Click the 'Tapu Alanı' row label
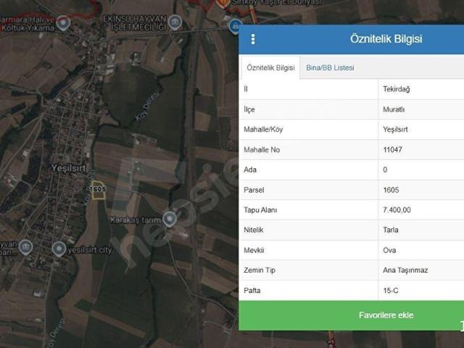The image size is (464, 348). [260, 210]
